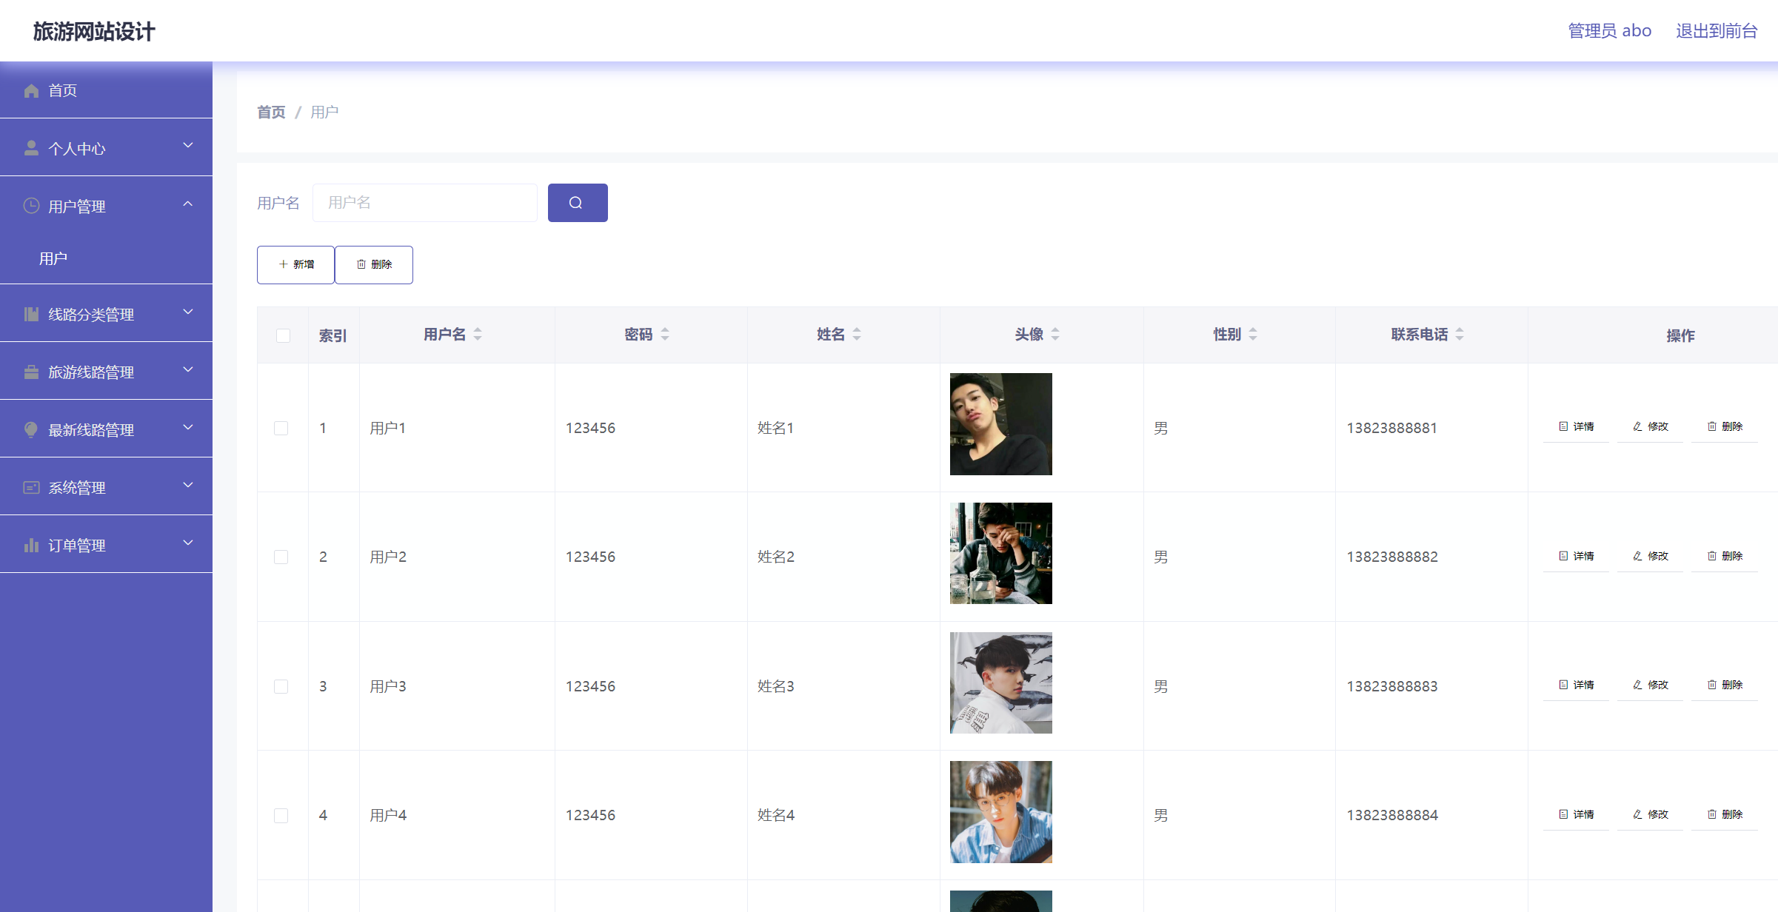Viewport: 1778px width, 912px height.
Task: Click 删除 trash for 用户3 row
Action: [x=1725, y=685]
